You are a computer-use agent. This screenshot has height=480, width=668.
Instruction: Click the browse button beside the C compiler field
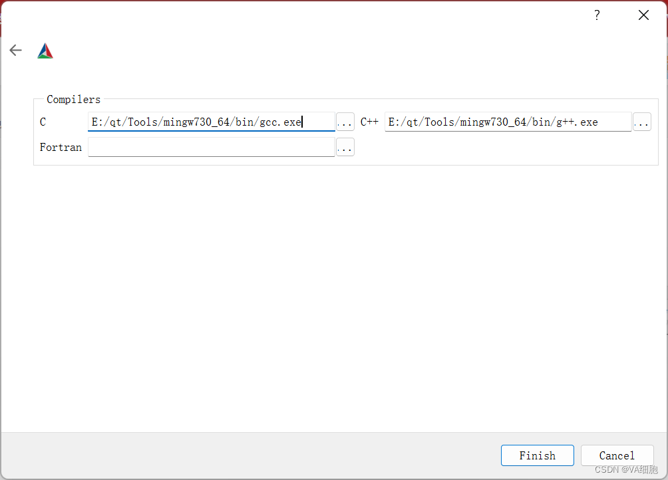click(x=345, y=122)
